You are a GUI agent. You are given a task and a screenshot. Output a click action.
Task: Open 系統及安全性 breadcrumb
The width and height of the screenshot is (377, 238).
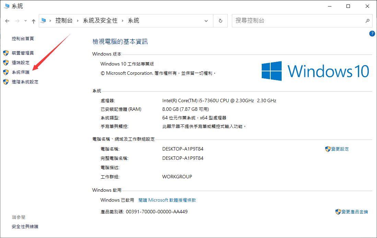[x=100, y=21]
